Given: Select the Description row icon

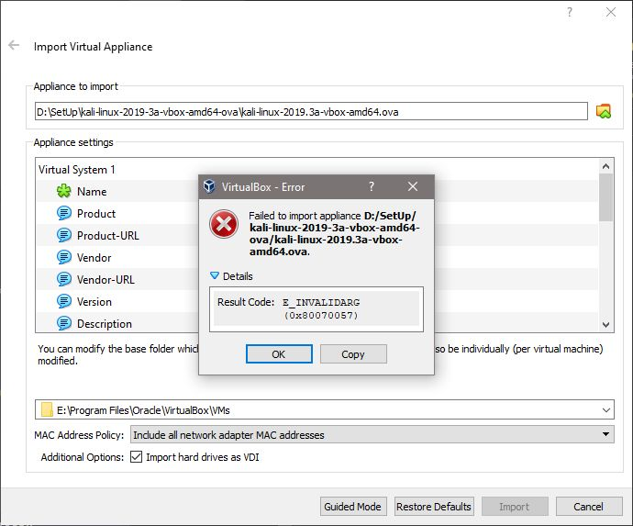Looking at the screenshot, I should point(64,323).
